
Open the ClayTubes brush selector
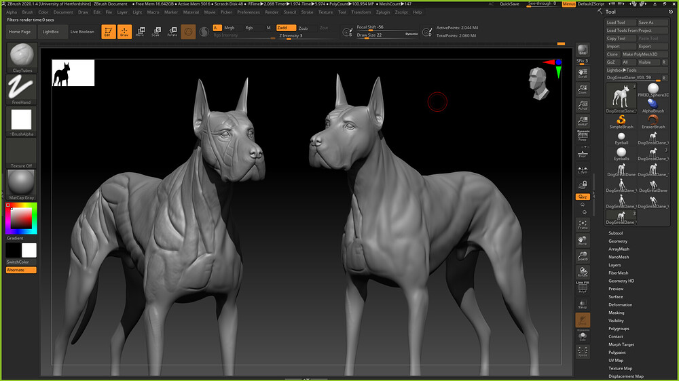(x=22, y=58)
